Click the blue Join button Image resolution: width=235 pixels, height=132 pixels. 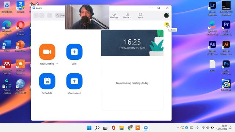(x=74, y=52)
